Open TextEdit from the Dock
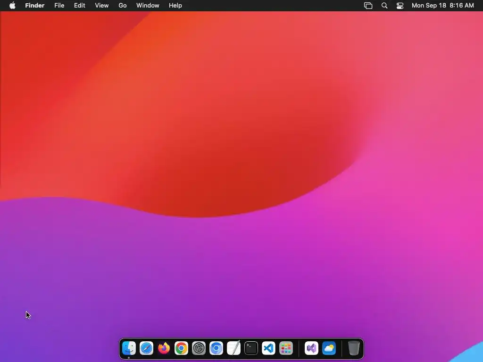The image size is (483, 362). point(233,348)
